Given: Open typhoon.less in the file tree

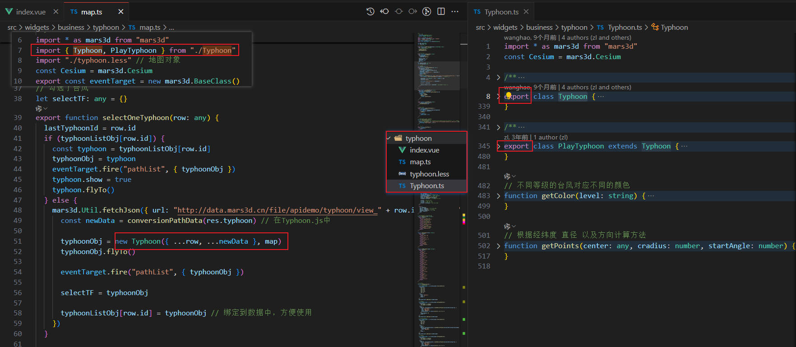Looking at the screenshot, I should pos(429,174).
